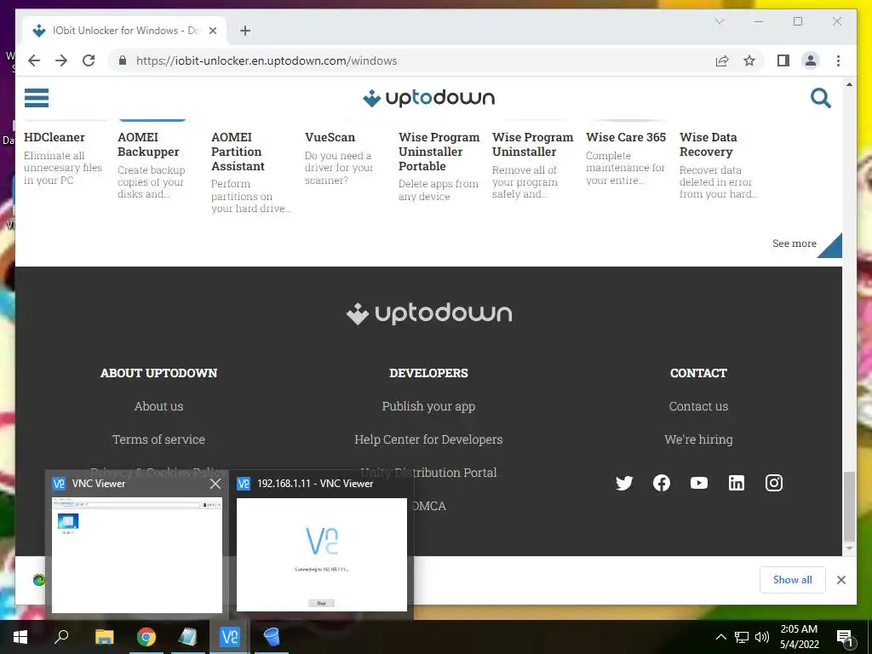This screenshot has width=872, height=654.
Task: Open Terms of service link
Action: pyautogui.click(x=158, y=439)
